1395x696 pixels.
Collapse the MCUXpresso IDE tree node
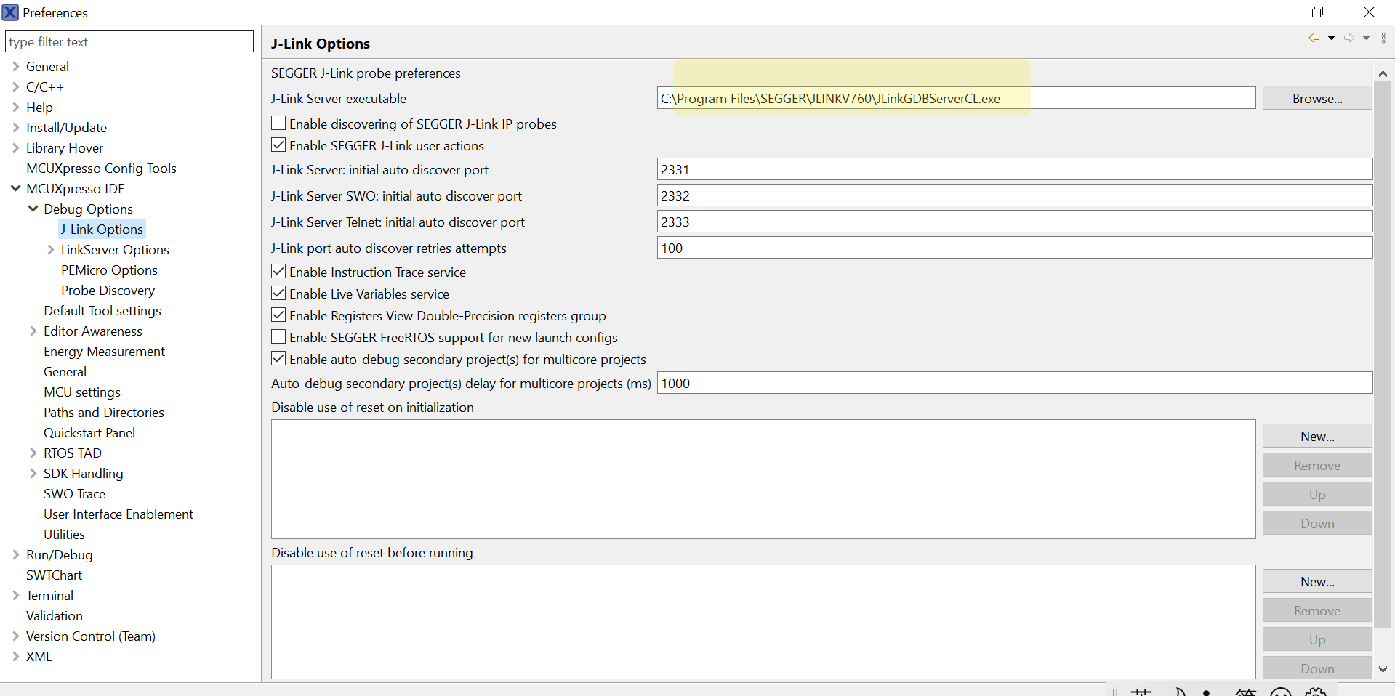15,189
